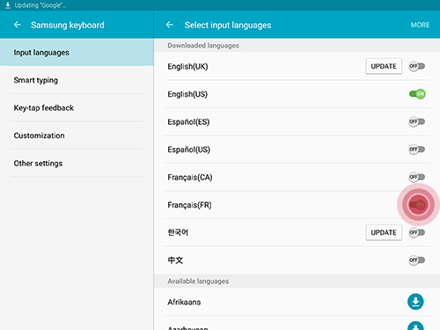Toggle English(UK) input language switch
The image size is (440, 330).
coord(417,66)
